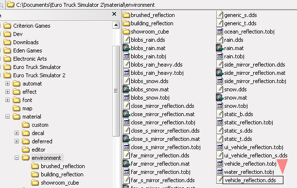The image size is (297, 188).
Task: Select Euro Truck Simulator 2 in folder tree
Action: point(39,75)
